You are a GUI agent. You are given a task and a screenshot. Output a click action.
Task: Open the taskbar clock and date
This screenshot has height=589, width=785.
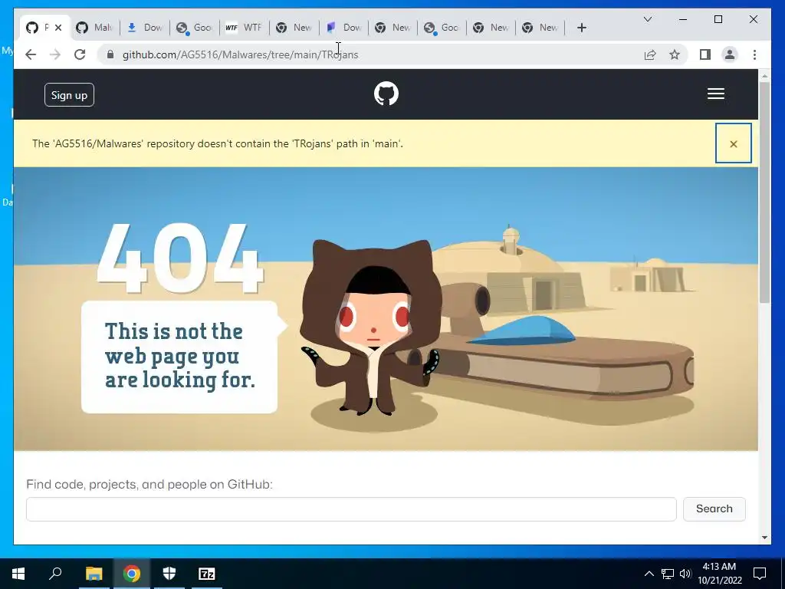[719, 574]
